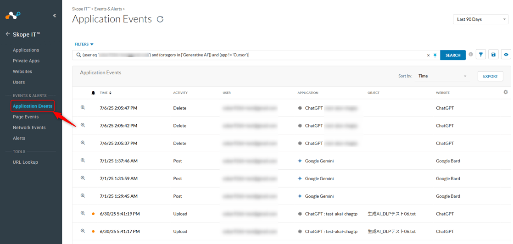The image size is (513, 244).
Task: Click the EXPORT button
Action: 491,76
